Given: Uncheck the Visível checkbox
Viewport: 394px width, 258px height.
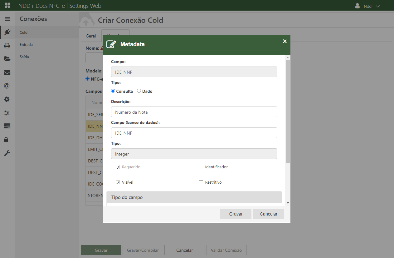Looking at the screenshot, I should click(118, 182).
